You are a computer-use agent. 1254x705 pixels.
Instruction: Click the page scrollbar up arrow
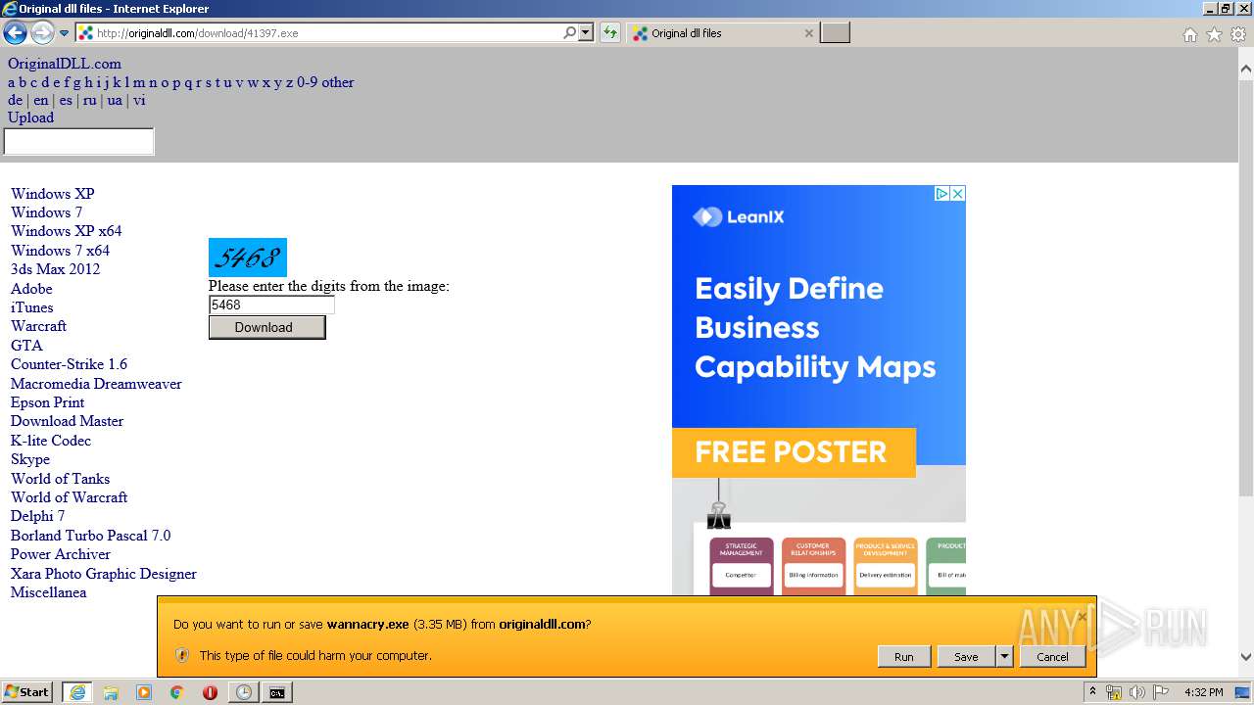click(x=1246, y=70)
